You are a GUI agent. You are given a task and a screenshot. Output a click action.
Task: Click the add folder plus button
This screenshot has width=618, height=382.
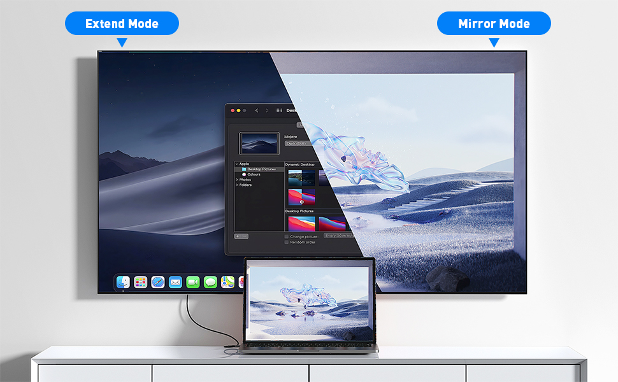pyautogui.click(x=238, y=236)
